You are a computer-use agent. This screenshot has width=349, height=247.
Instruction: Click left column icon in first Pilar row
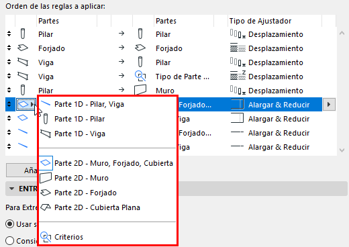[23, 34]
